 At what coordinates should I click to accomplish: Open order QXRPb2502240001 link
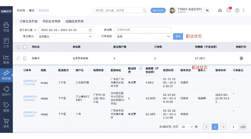(30, 98)
